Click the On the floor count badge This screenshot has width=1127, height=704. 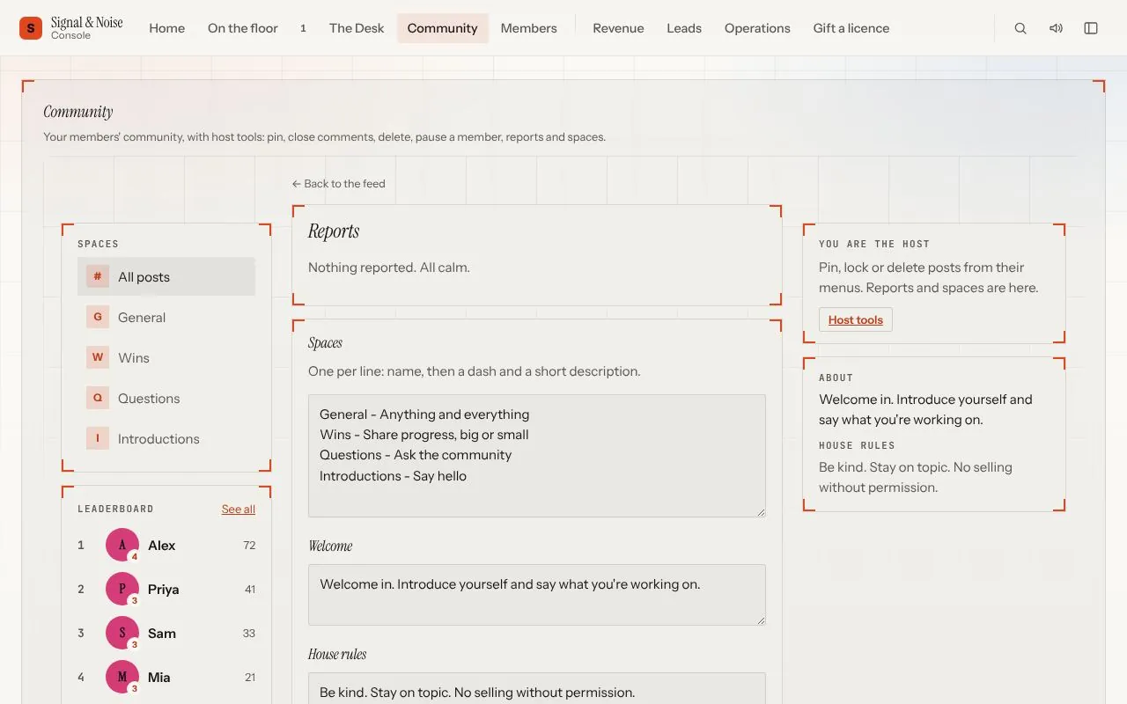pos(303,28)
